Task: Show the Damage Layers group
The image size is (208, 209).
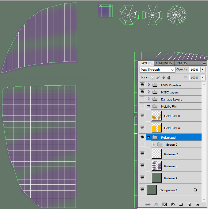Action: tap(142, 99)
